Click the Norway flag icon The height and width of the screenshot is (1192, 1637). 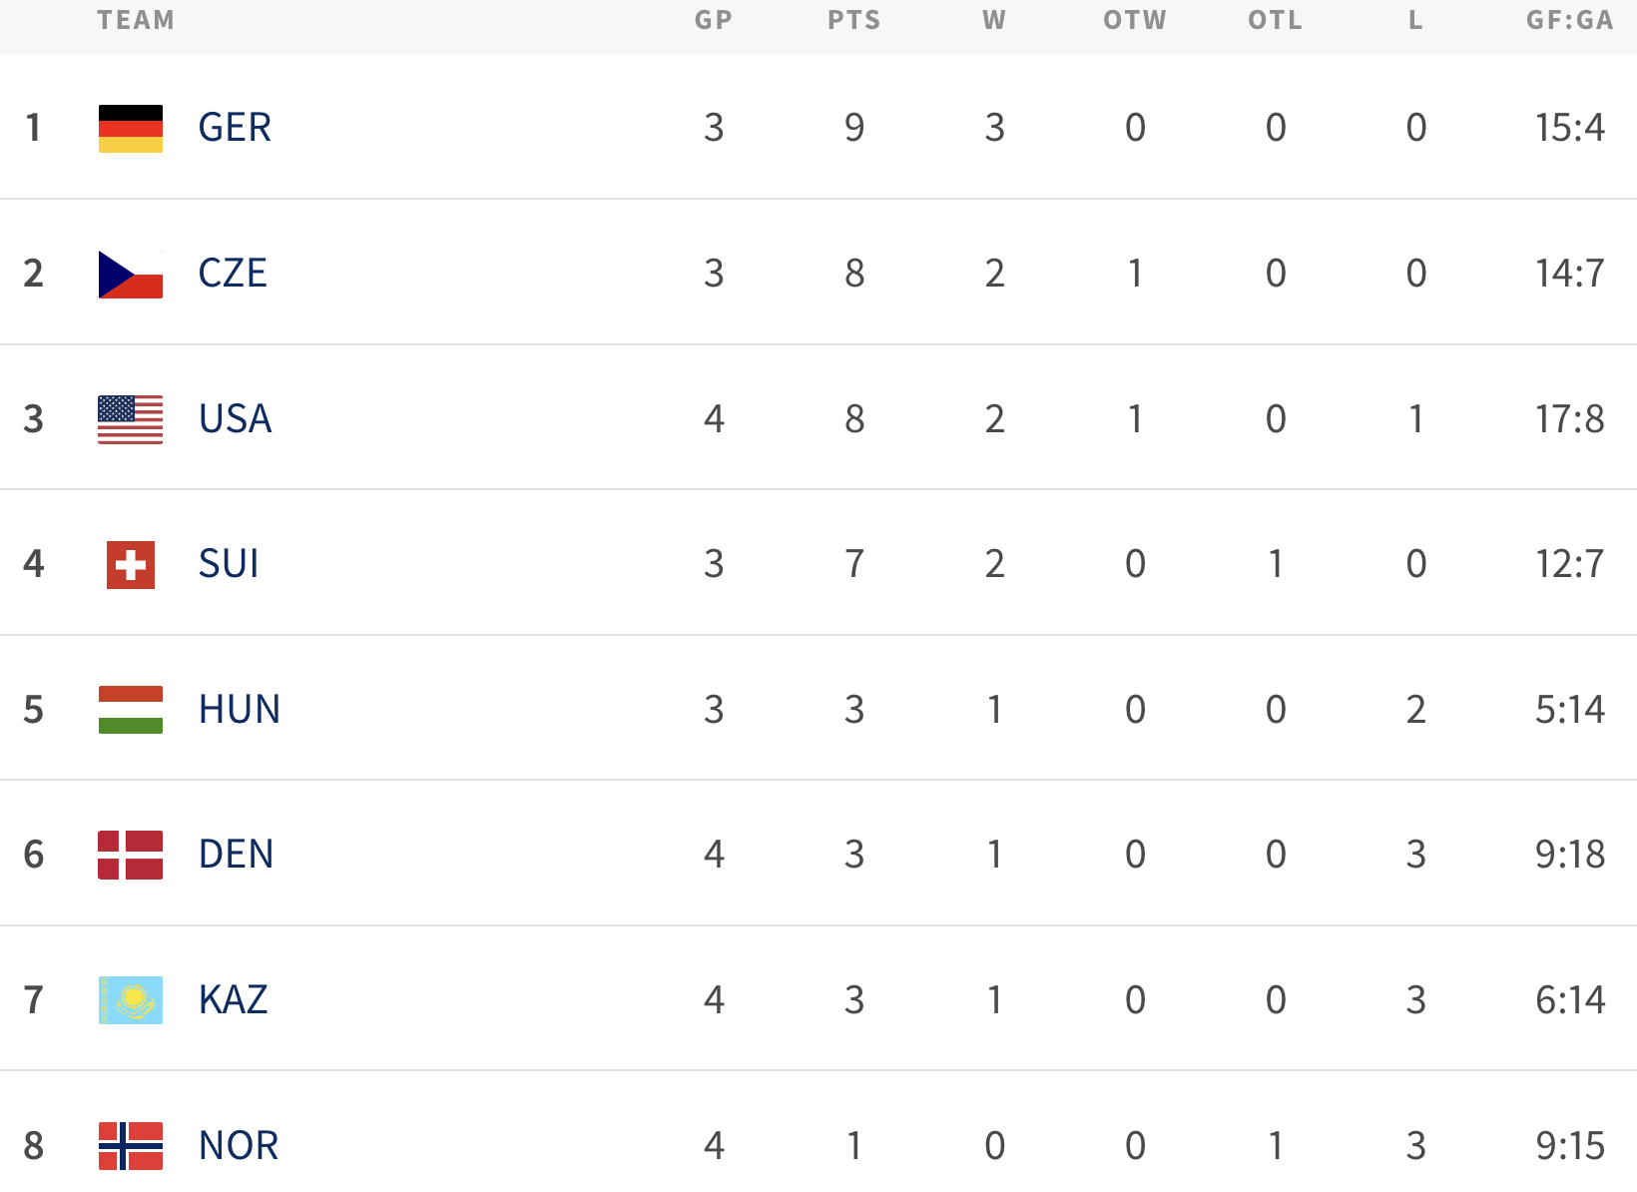tap(131, 1146)
